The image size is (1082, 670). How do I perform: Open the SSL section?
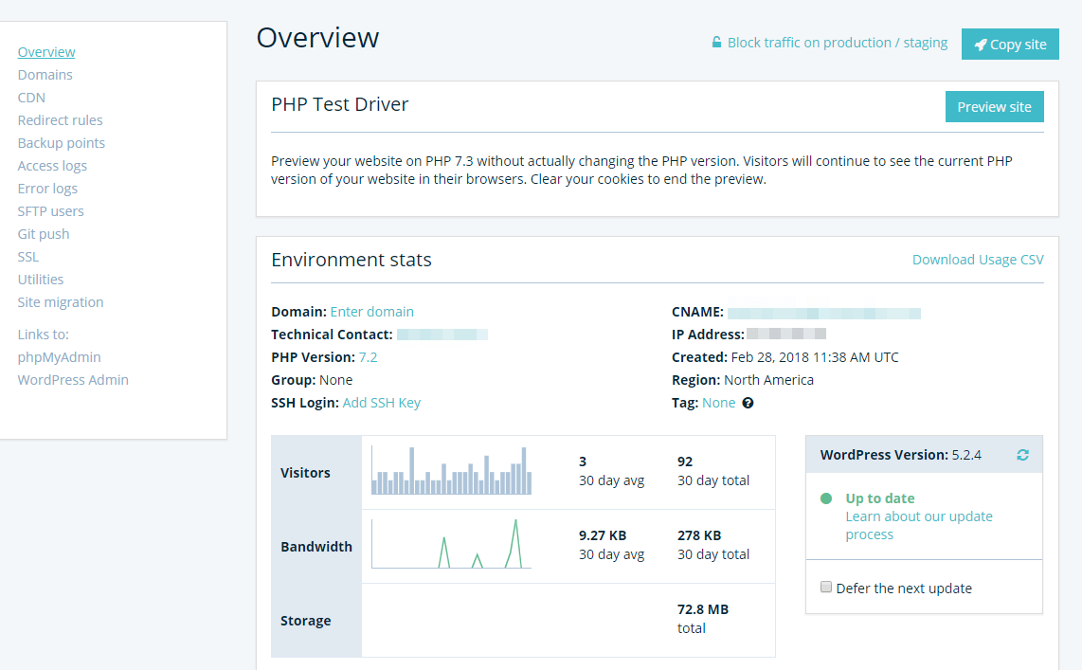point(28,257)
